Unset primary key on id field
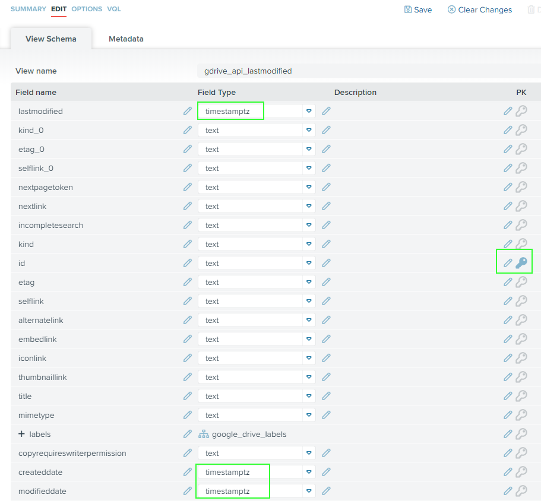Screen dimensions: 541x501 tap(521, 263)
